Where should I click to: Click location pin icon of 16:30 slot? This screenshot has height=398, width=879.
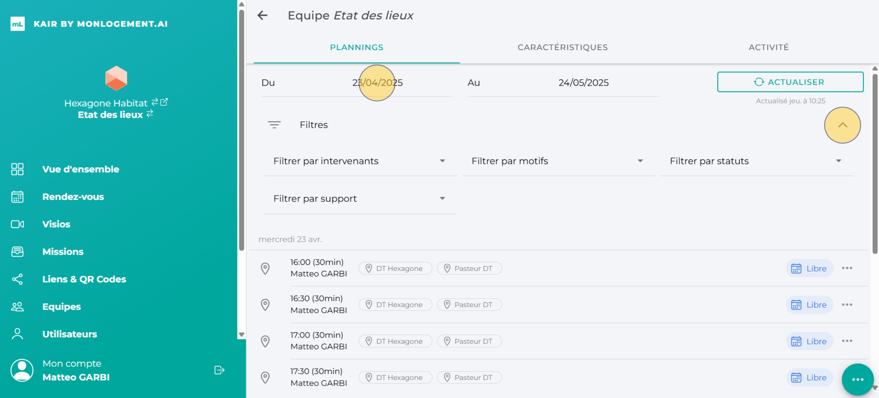tap(265, 305)
